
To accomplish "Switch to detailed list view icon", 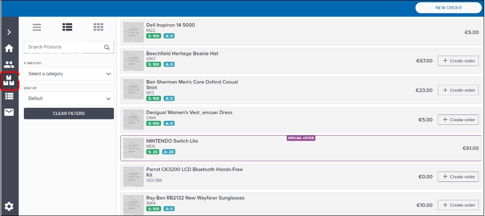I will (x=68, y=27).
